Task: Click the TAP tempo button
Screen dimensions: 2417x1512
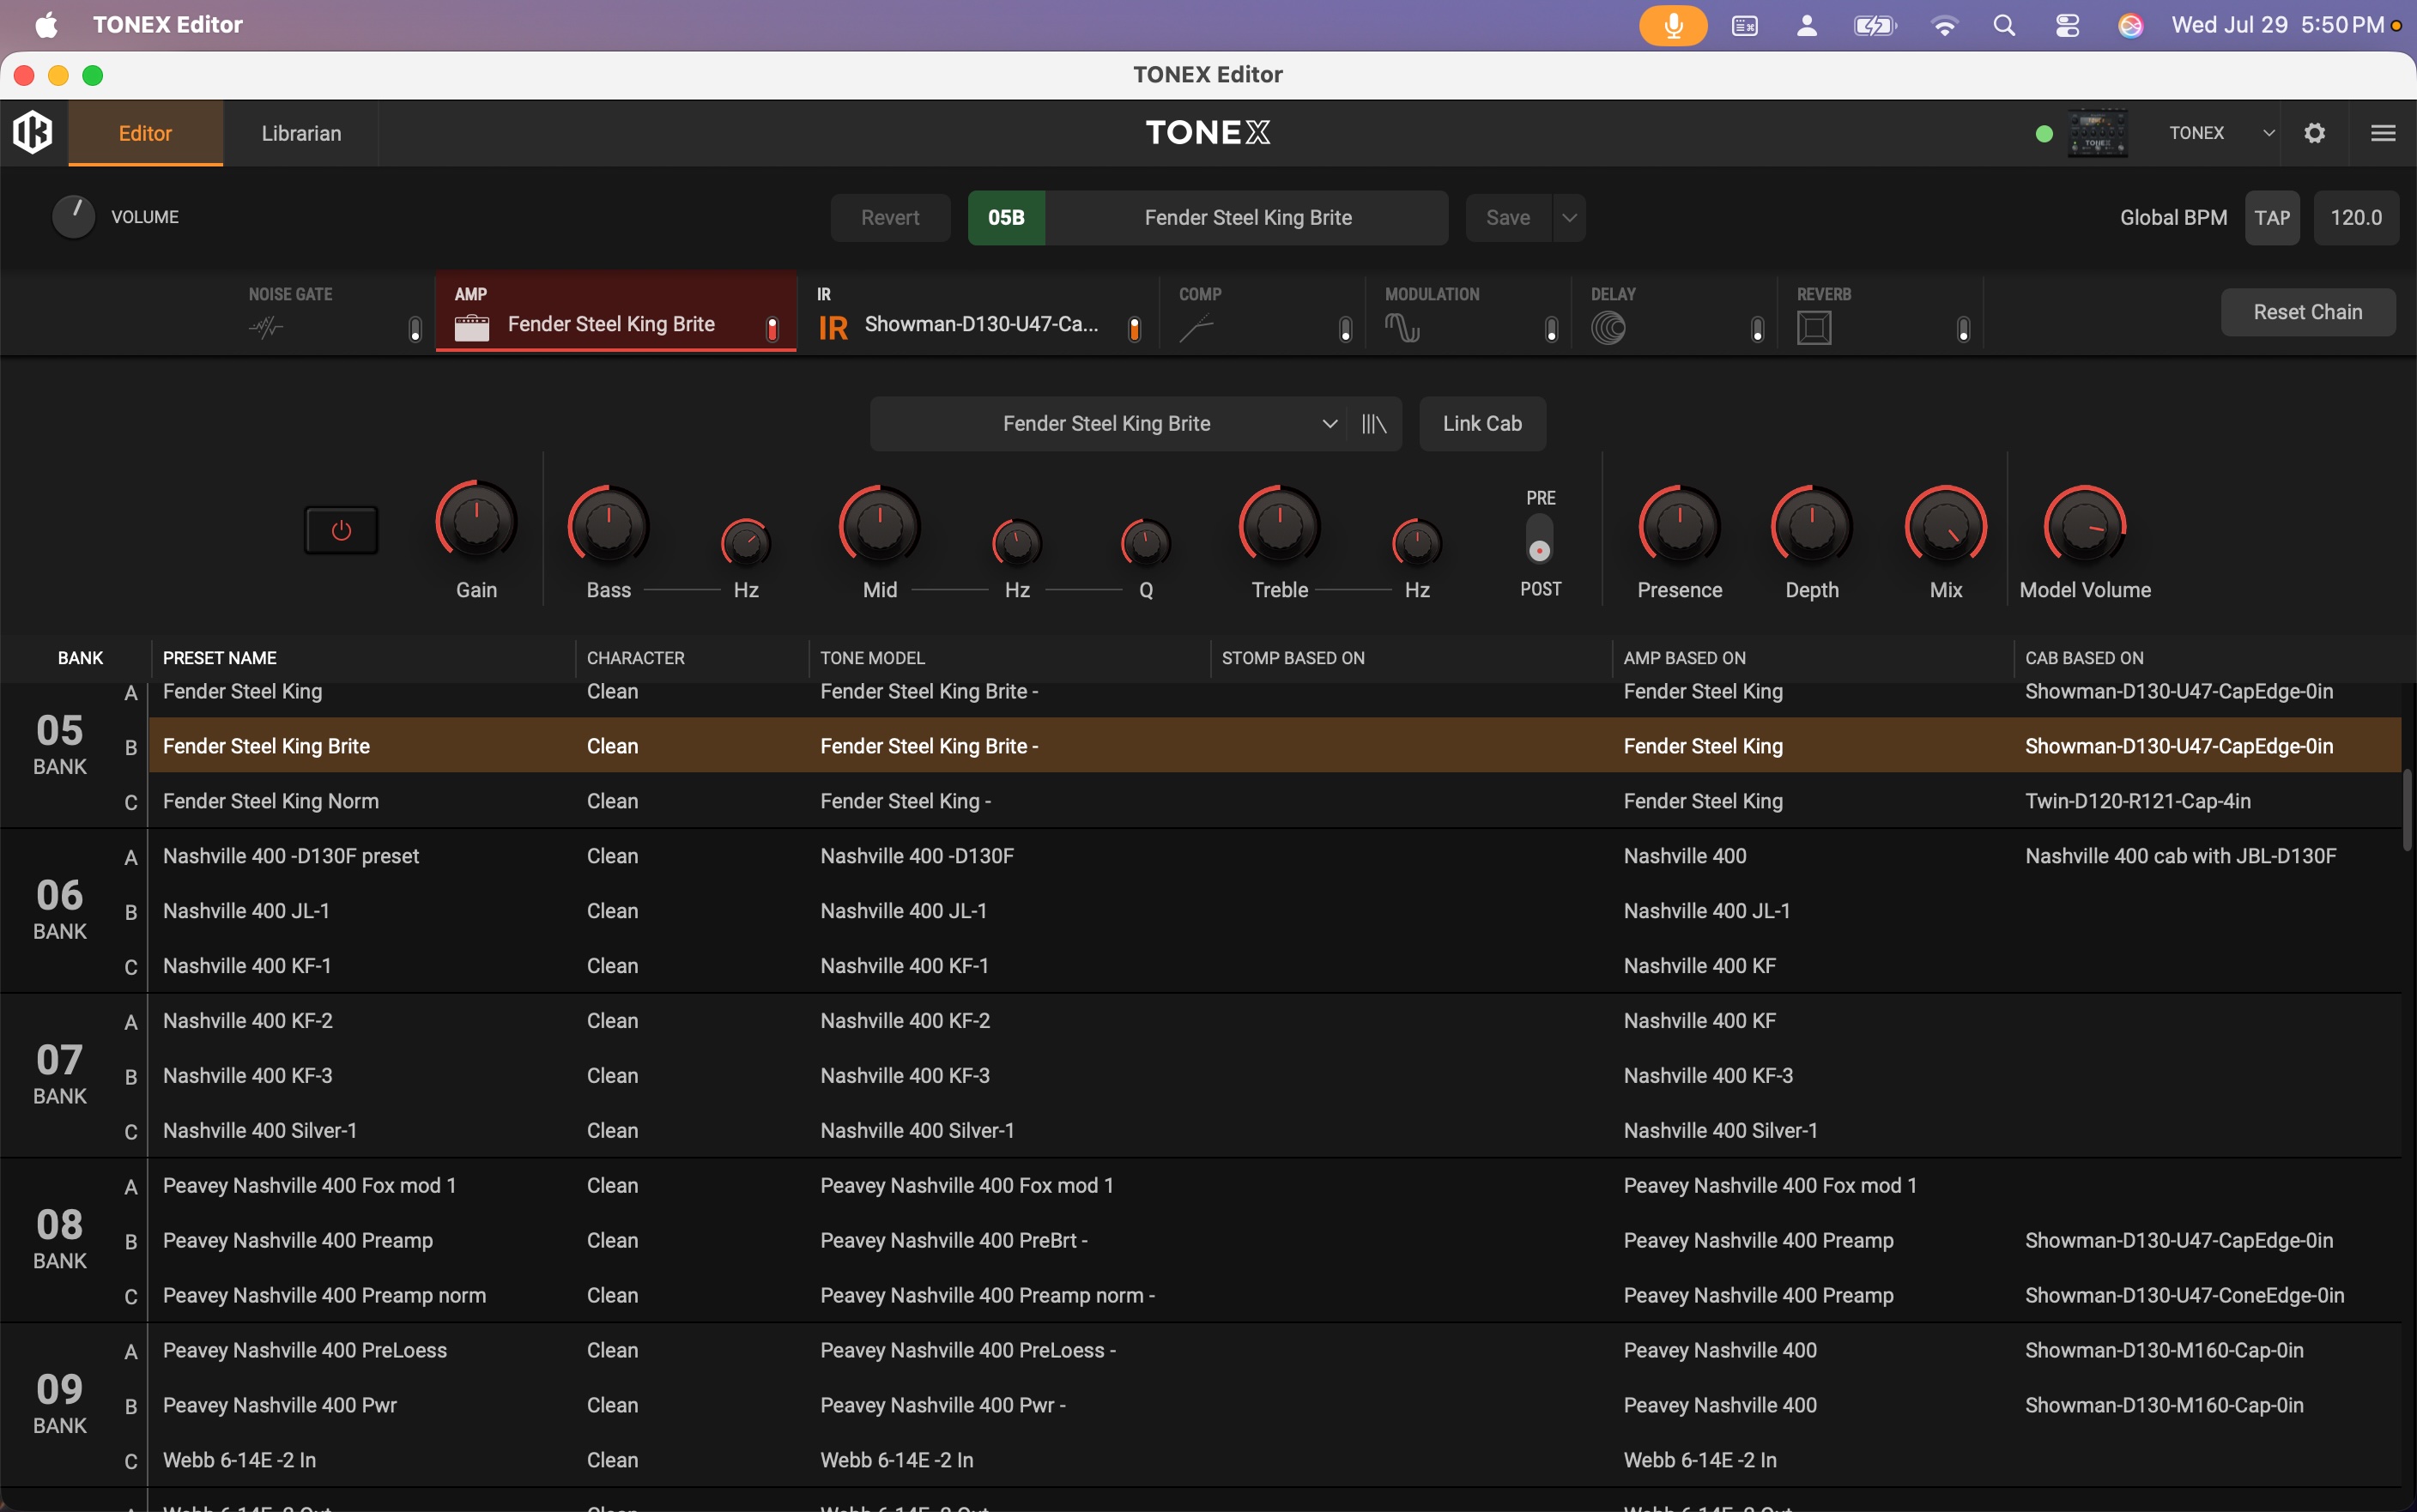Action: 2272,218
